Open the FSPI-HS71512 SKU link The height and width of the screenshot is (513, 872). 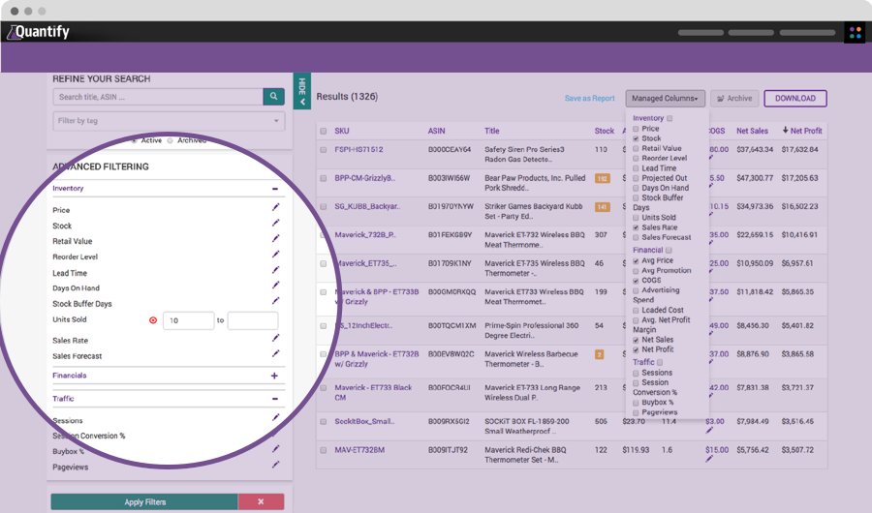coord(358,149)
